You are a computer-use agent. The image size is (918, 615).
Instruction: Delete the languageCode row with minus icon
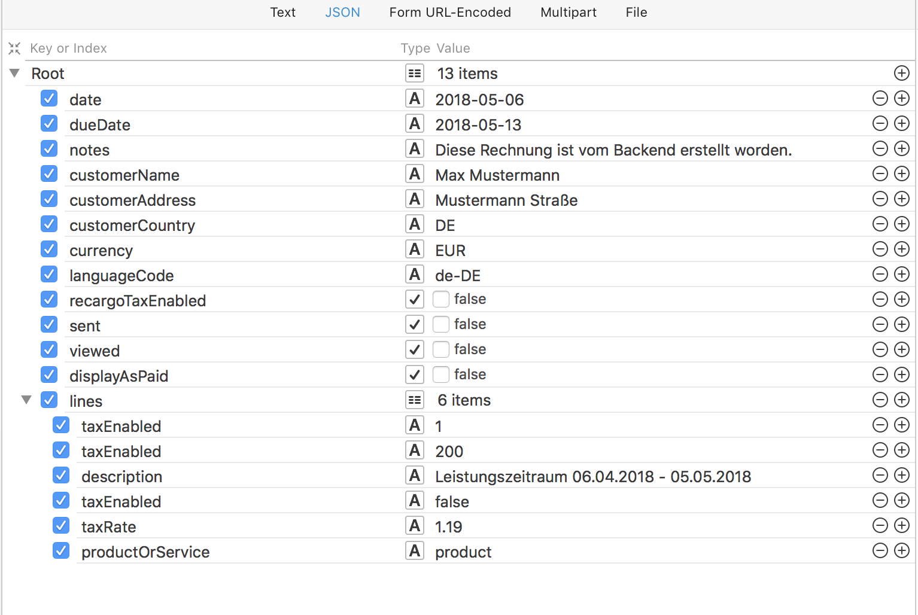pos(880,274)
